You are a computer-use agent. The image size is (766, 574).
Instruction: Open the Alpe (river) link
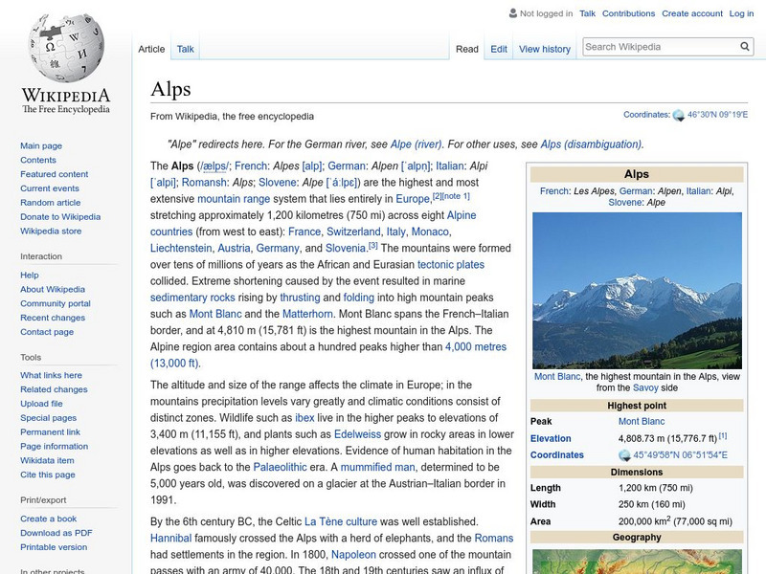pyautogui.click(x=416, y=144)
